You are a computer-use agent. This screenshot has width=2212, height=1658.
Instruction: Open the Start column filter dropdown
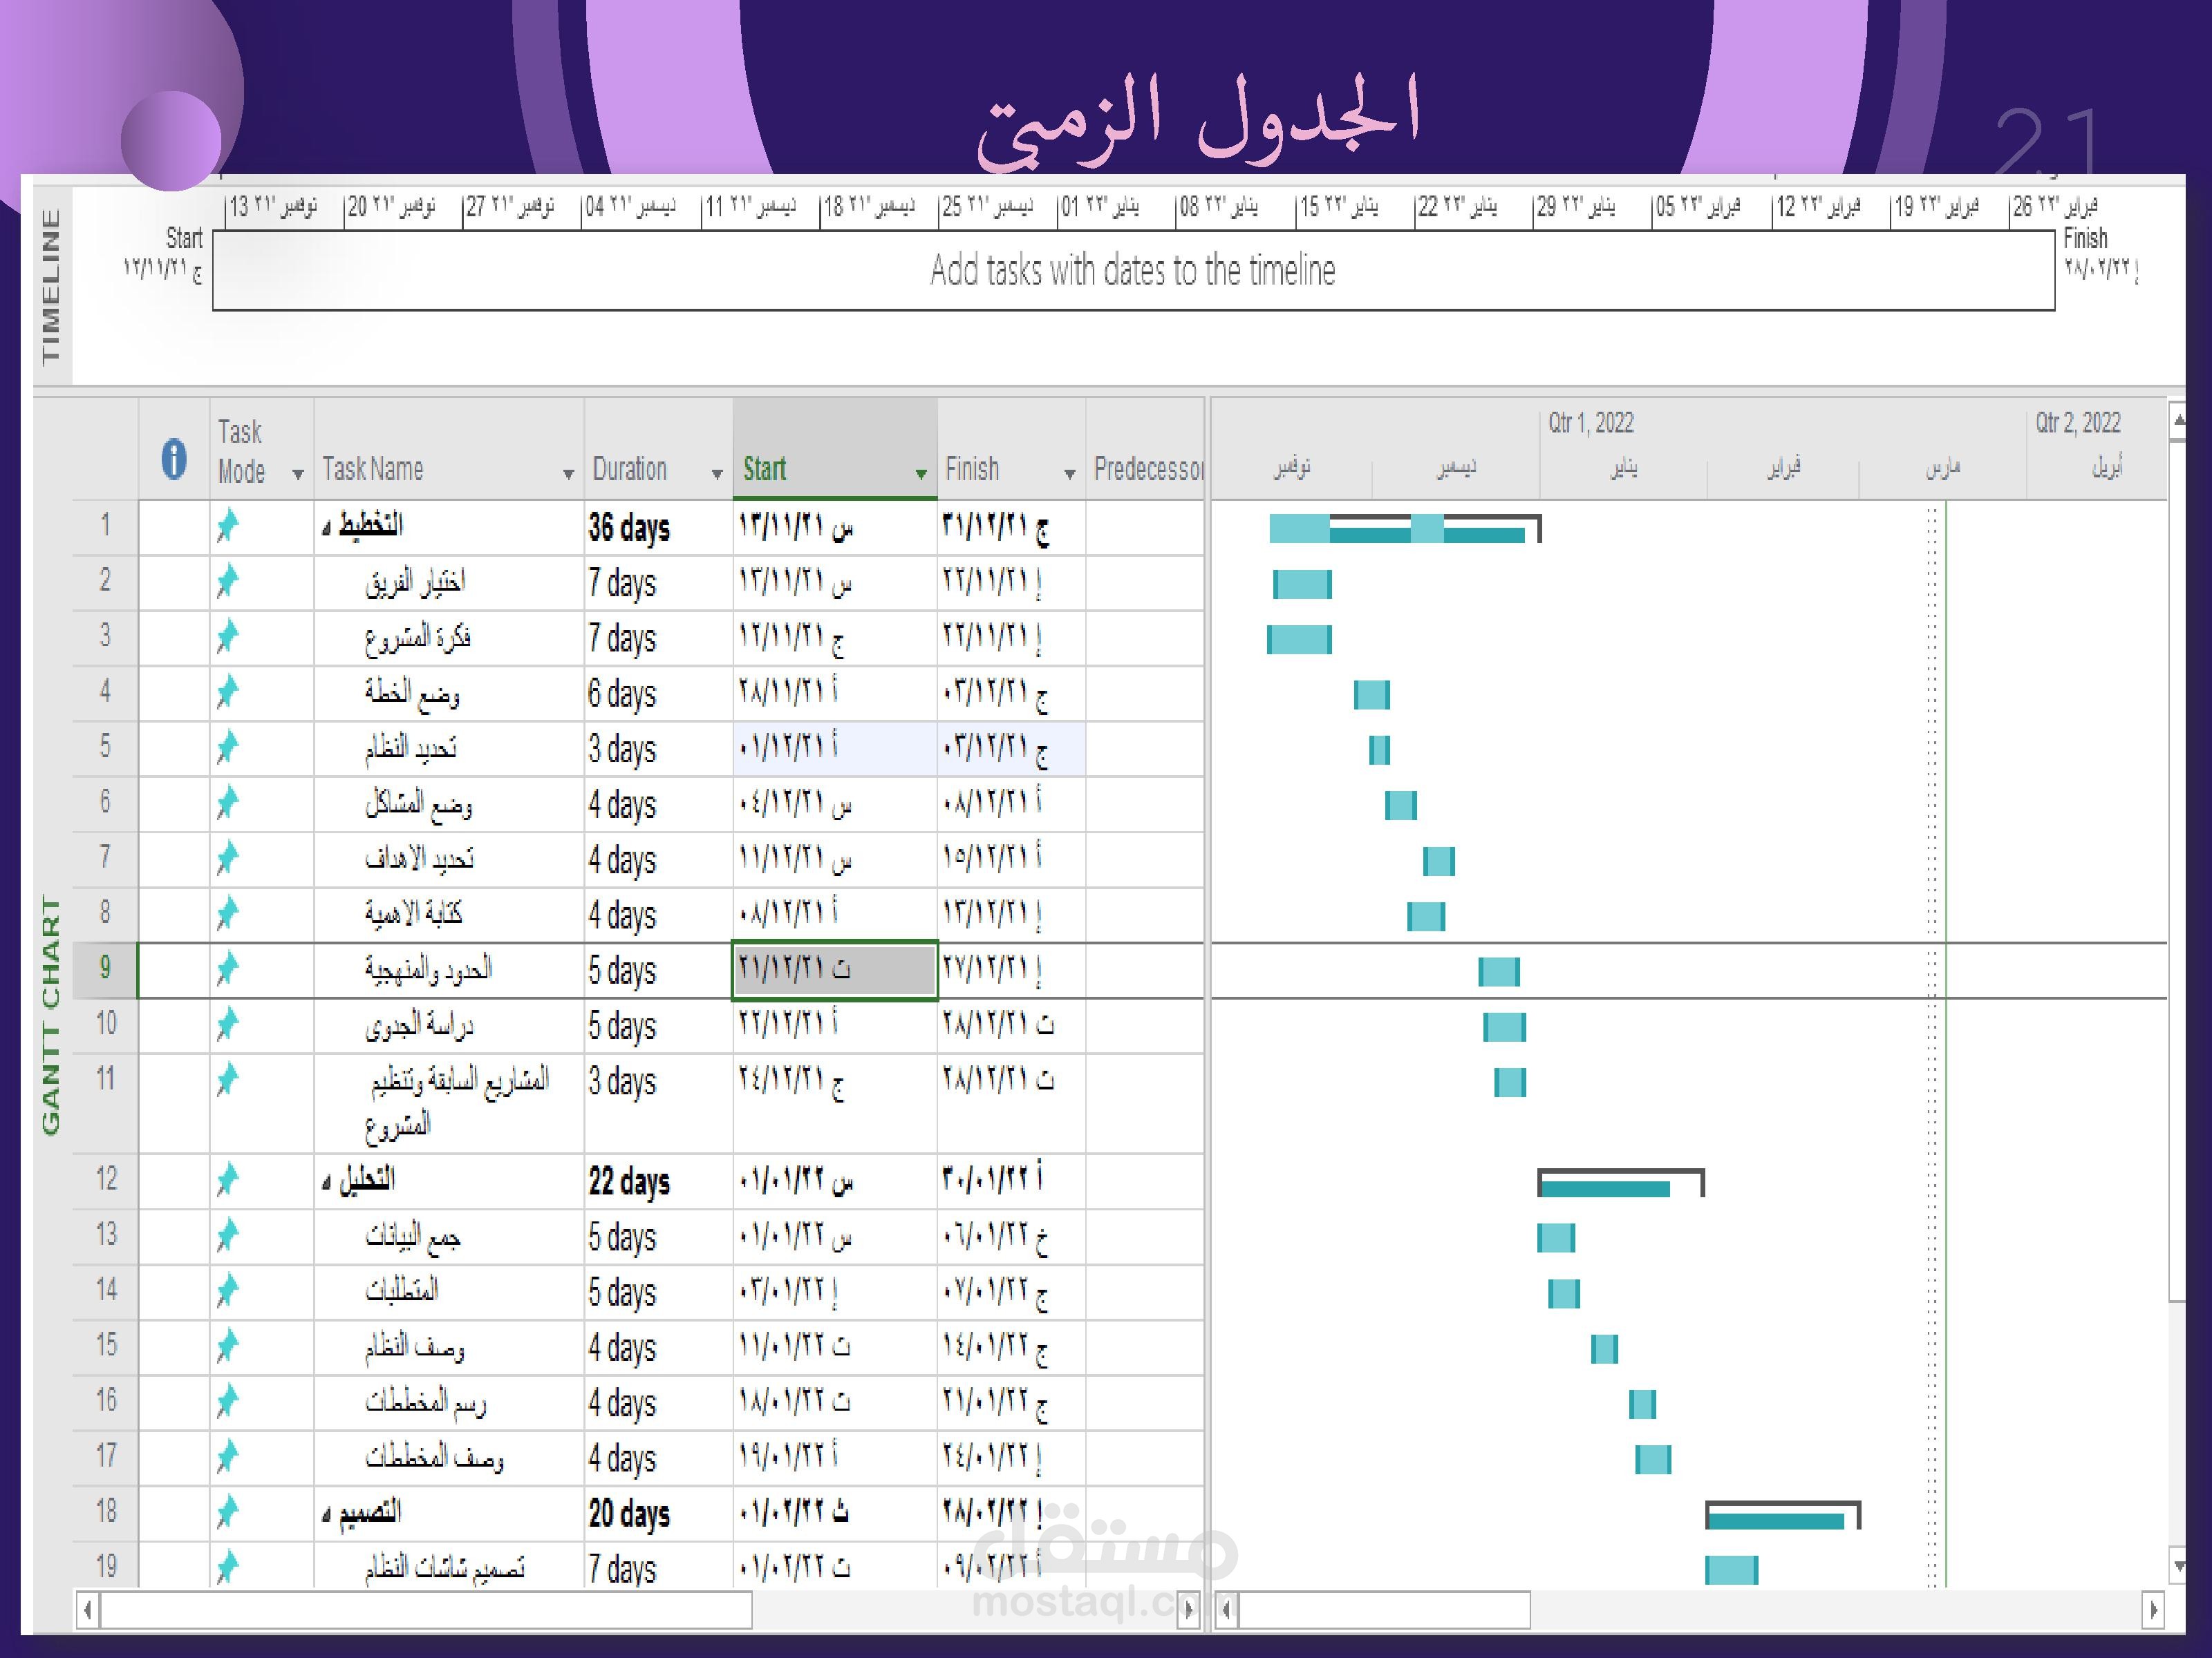pos(921,474)
